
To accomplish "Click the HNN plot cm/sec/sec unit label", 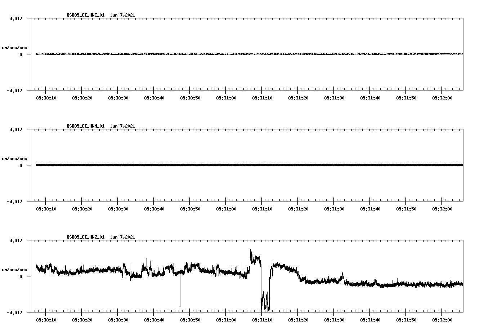I will click(x=14, y=159).
